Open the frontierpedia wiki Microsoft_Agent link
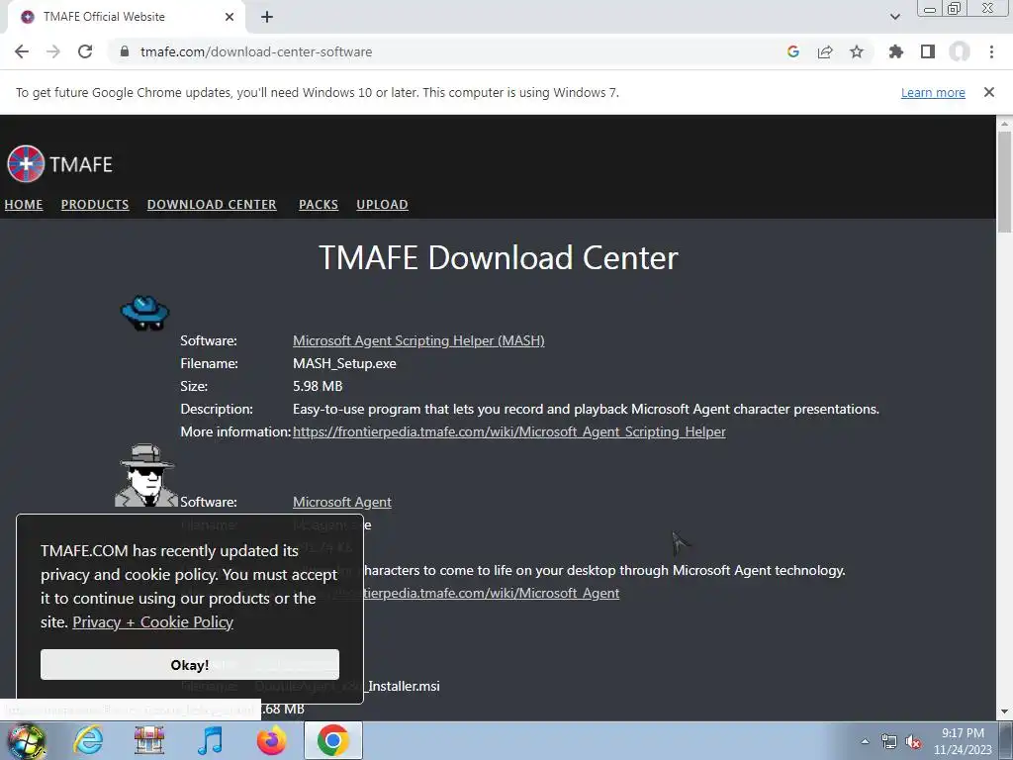 point(491,594)
